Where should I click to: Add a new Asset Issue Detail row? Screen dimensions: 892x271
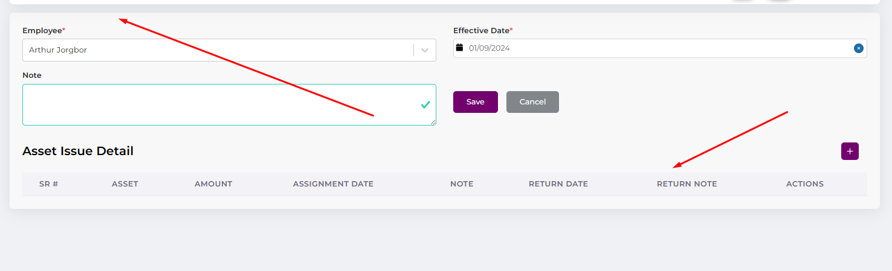[x=850, y=151]
